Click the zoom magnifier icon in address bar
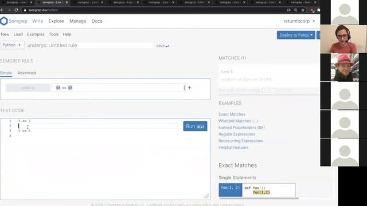367x206 pixels. point(296,10)
